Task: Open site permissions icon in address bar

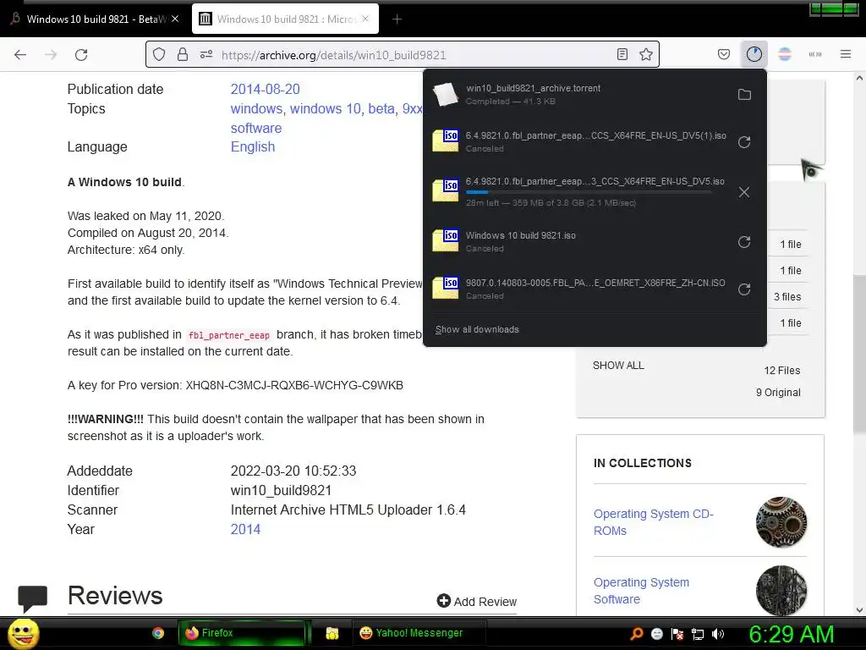Action: click(x=206, y=55)
